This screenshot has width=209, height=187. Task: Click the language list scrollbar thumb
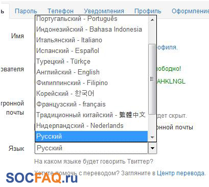pyautogui.click(x=152, y=79)
